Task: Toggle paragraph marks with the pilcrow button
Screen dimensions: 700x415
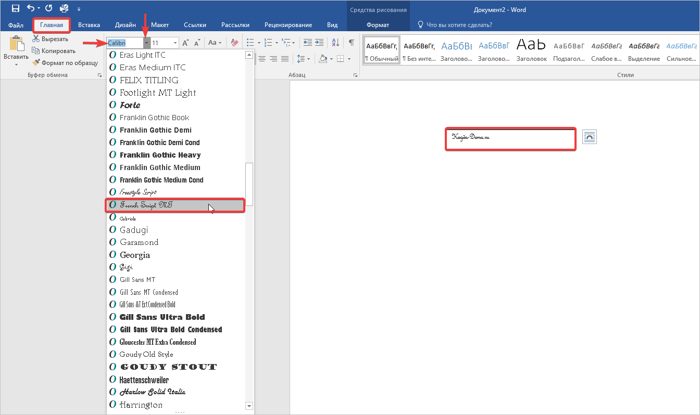Action: pyautogui.click(x=352, y=43)
